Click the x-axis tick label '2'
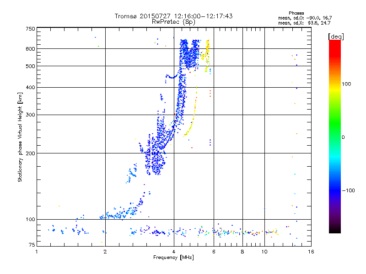This screenshot has height=274, width=366. point(105,252)
